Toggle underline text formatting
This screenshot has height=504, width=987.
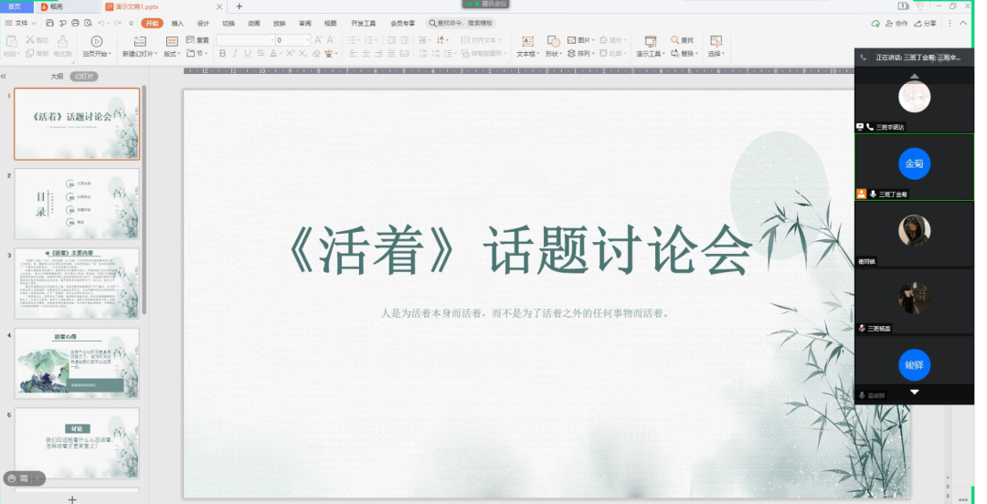248,54
